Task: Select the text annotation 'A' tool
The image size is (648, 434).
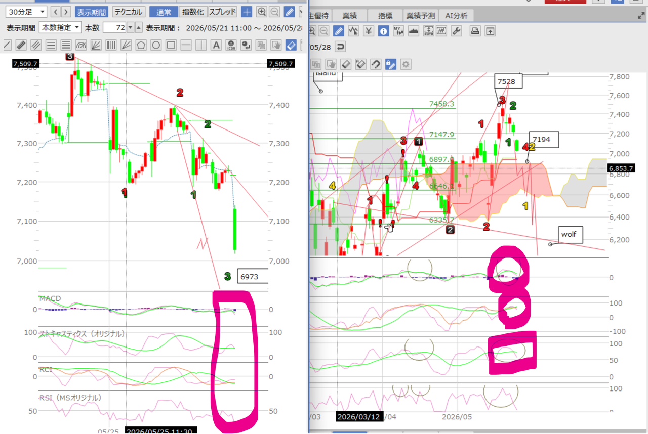Action: click(216, 45)
